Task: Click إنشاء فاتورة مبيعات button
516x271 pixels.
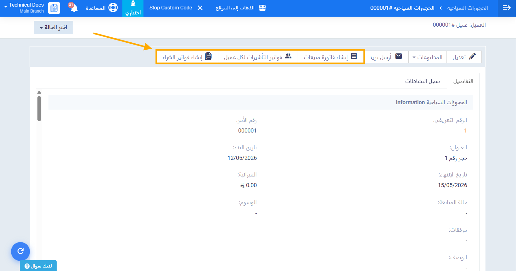Action: 331,57
